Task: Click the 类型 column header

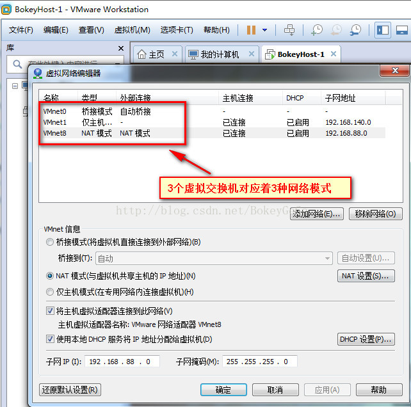Action: click(x=97, y=98)
